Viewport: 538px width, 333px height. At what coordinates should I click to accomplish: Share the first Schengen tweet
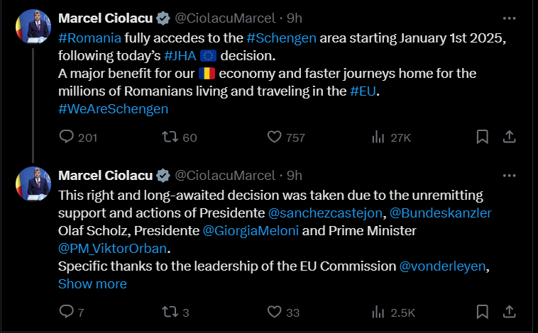pyautogui.click(x=509, y=137)
